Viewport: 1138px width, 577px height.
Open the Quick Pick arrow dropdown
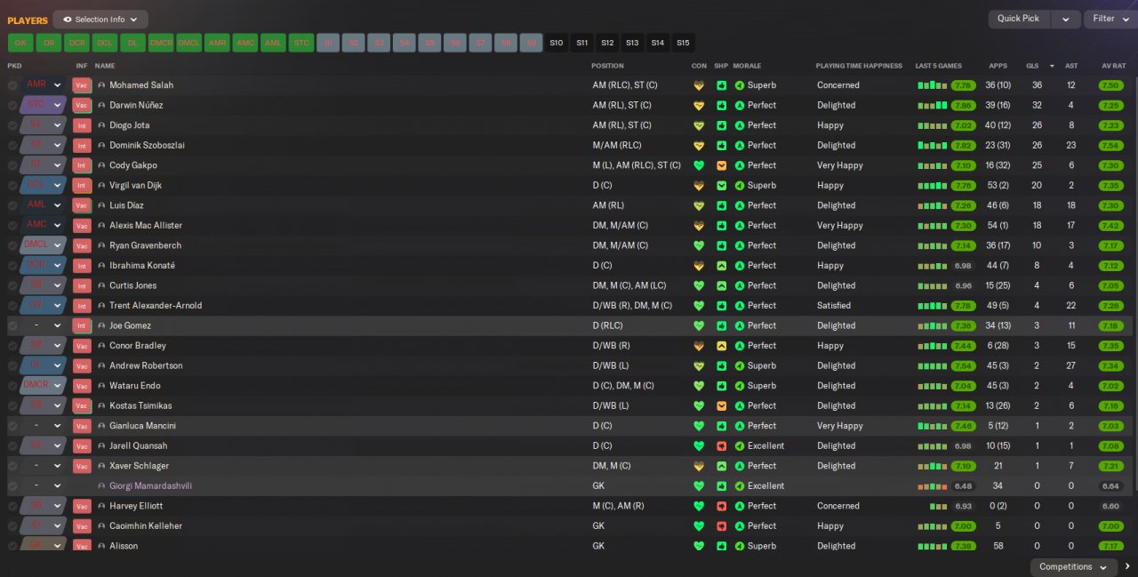(x=1066, y=19)
